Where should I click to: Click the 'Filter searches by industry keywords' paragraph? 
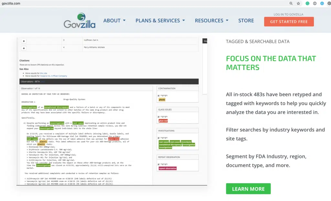click(275, 134)
